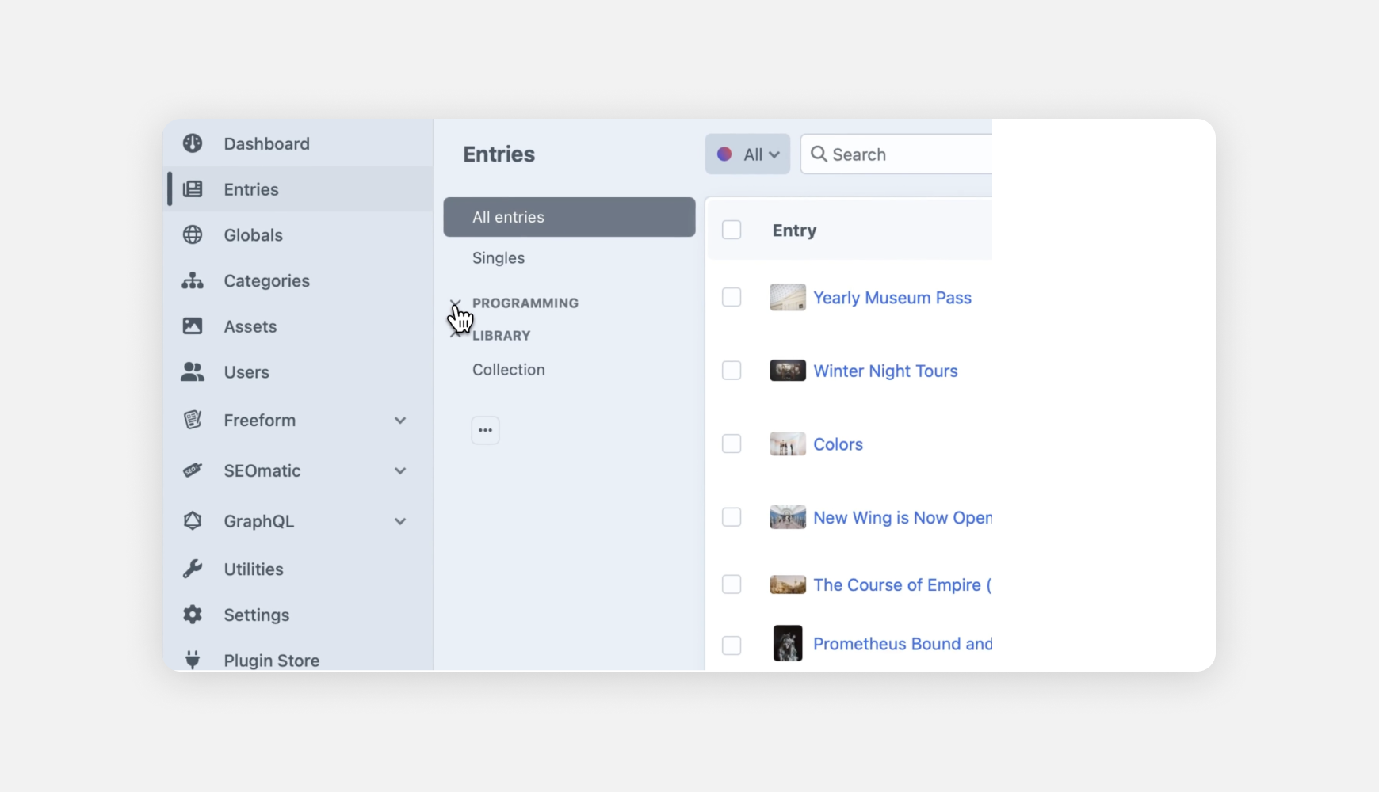The height and width of the screenshot is (792, 1379).
Task: Open the Yearly Museum Pass entry
Action: (892, 298)
